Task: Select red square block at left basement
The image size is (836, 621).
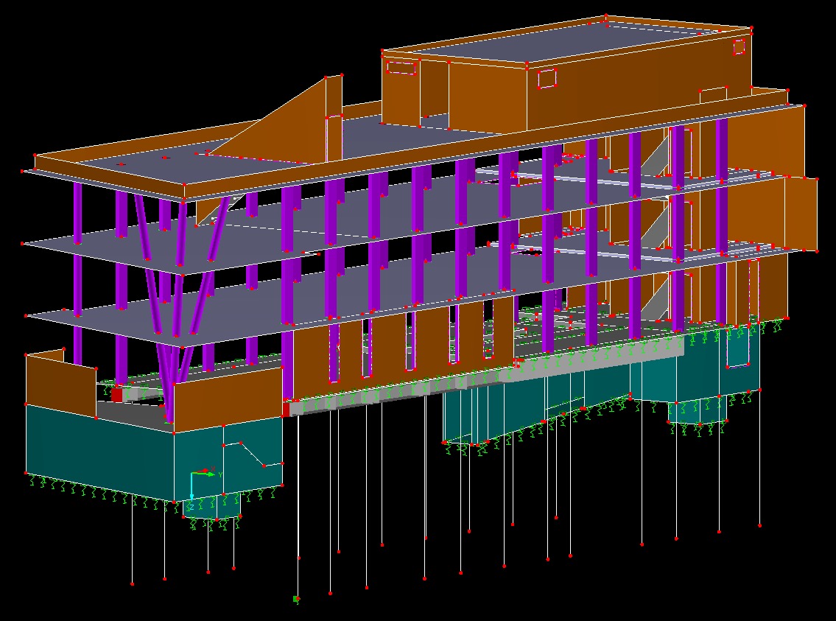Action: 116,395
